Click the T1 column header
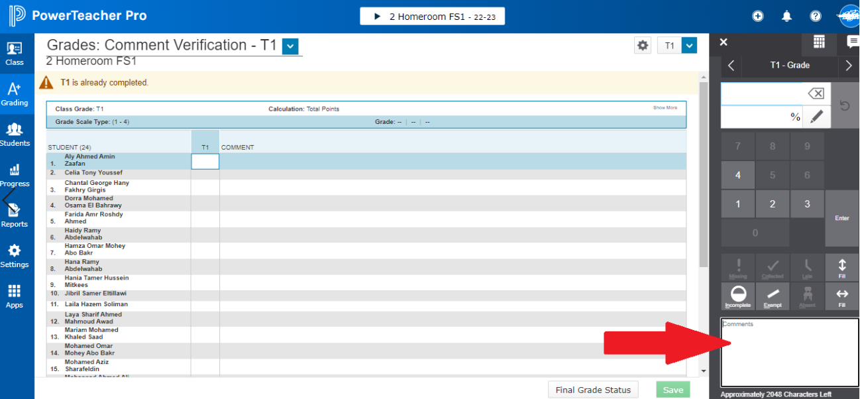This screenshot has width=860, height=399. pyautogui.click(x=205, y=147)
